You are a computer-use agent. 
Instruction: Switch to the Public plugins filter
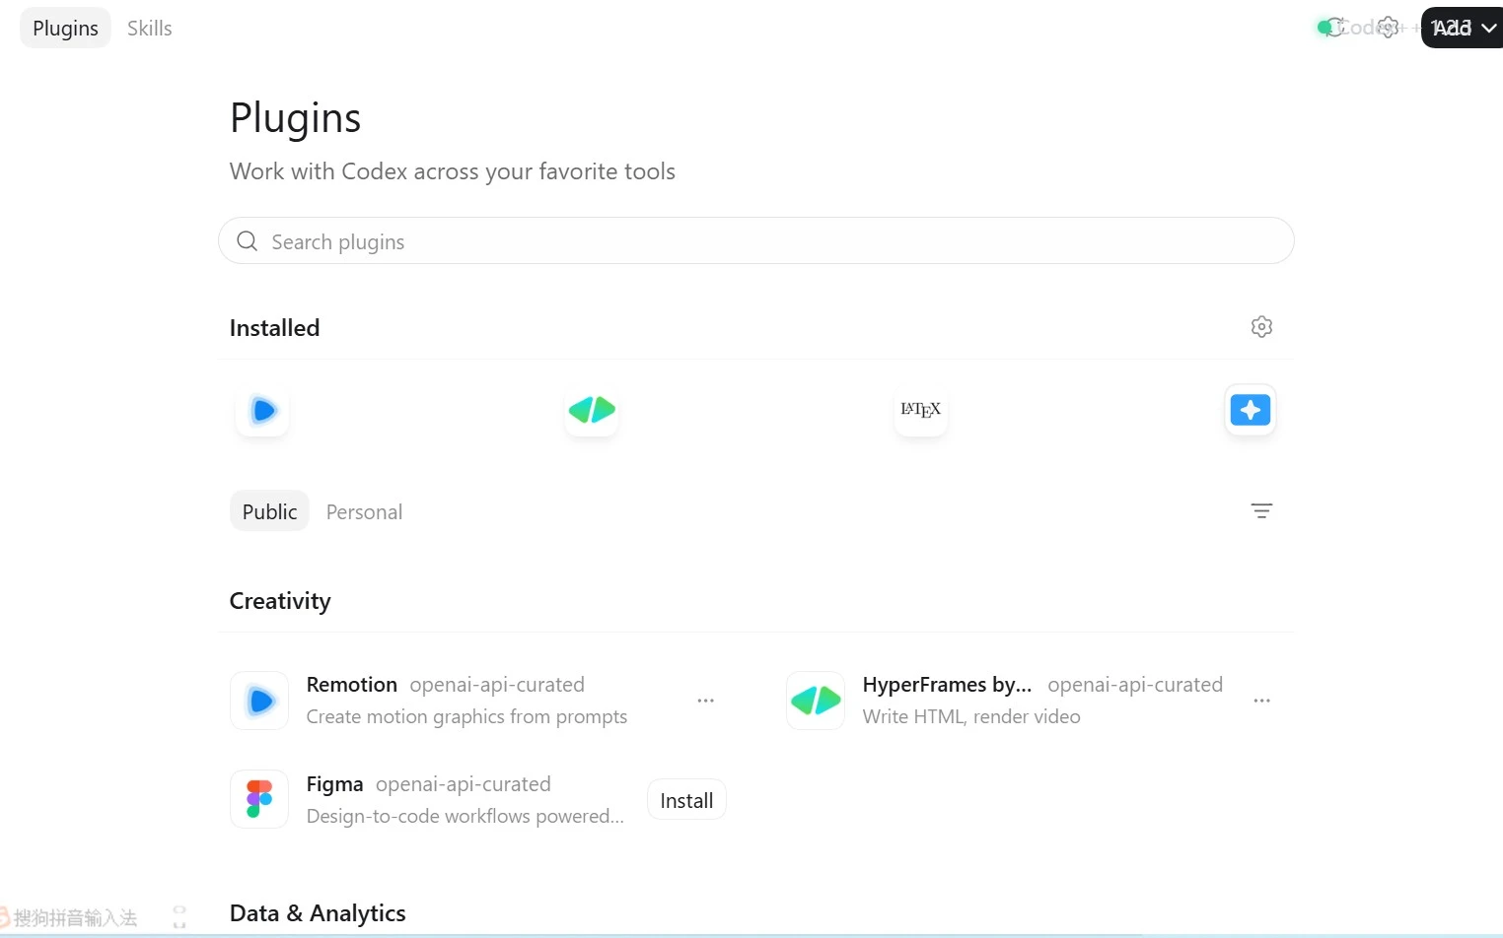(x=269, y=511)
